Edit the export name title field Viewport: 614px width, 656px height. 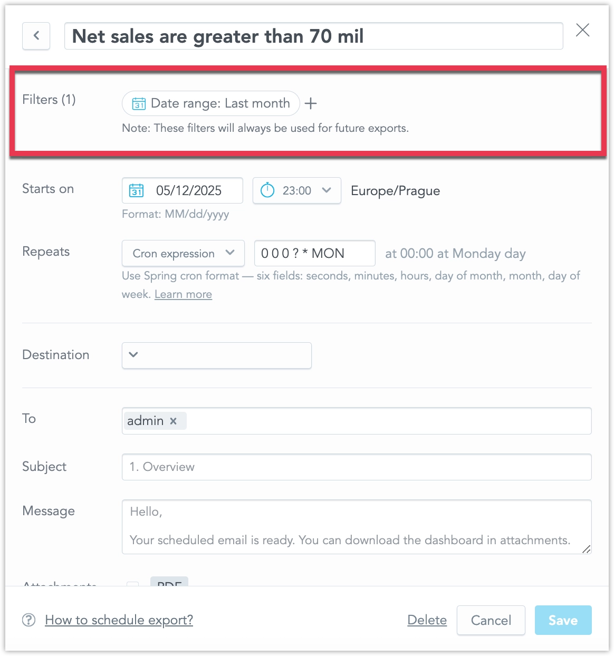point(313,36)
